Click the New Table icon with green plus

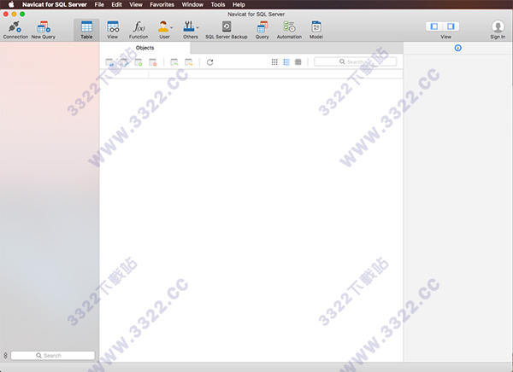pyautogui.click(x=139, y=62)
